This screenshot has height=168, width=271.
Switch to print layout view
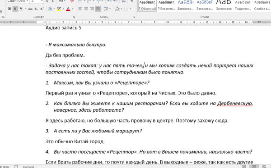[x=254, y=167]
